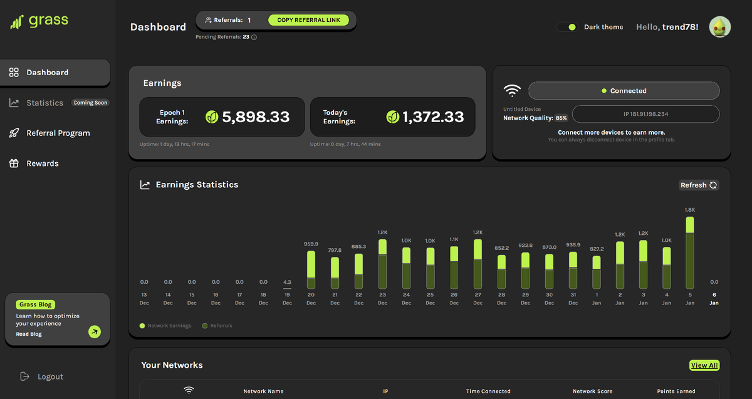
Task: Click the 20 Dec bar in the chart
Action: click(x=311, y=270)
